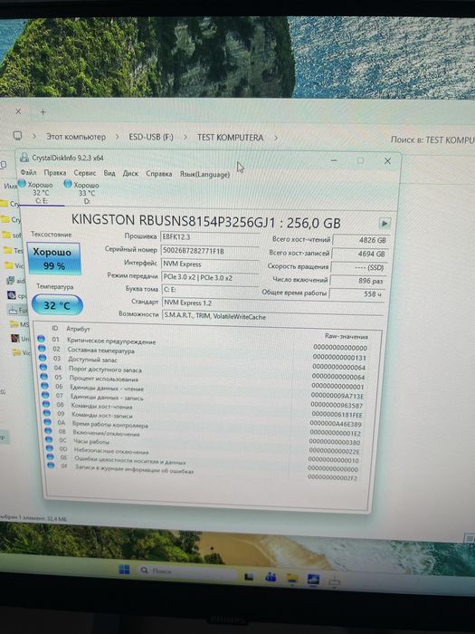Click the taskbar search box Поиск
This screenshot has height=634, width=475.
pyautogui.click(x=187, y=572)
